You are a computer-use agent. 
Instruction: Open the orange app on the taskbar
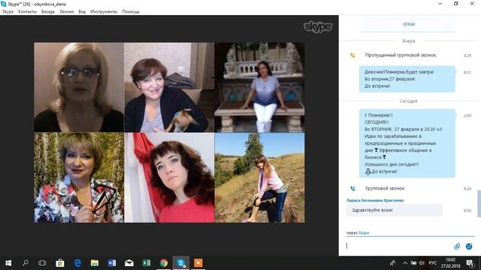[x=198, y=263]
